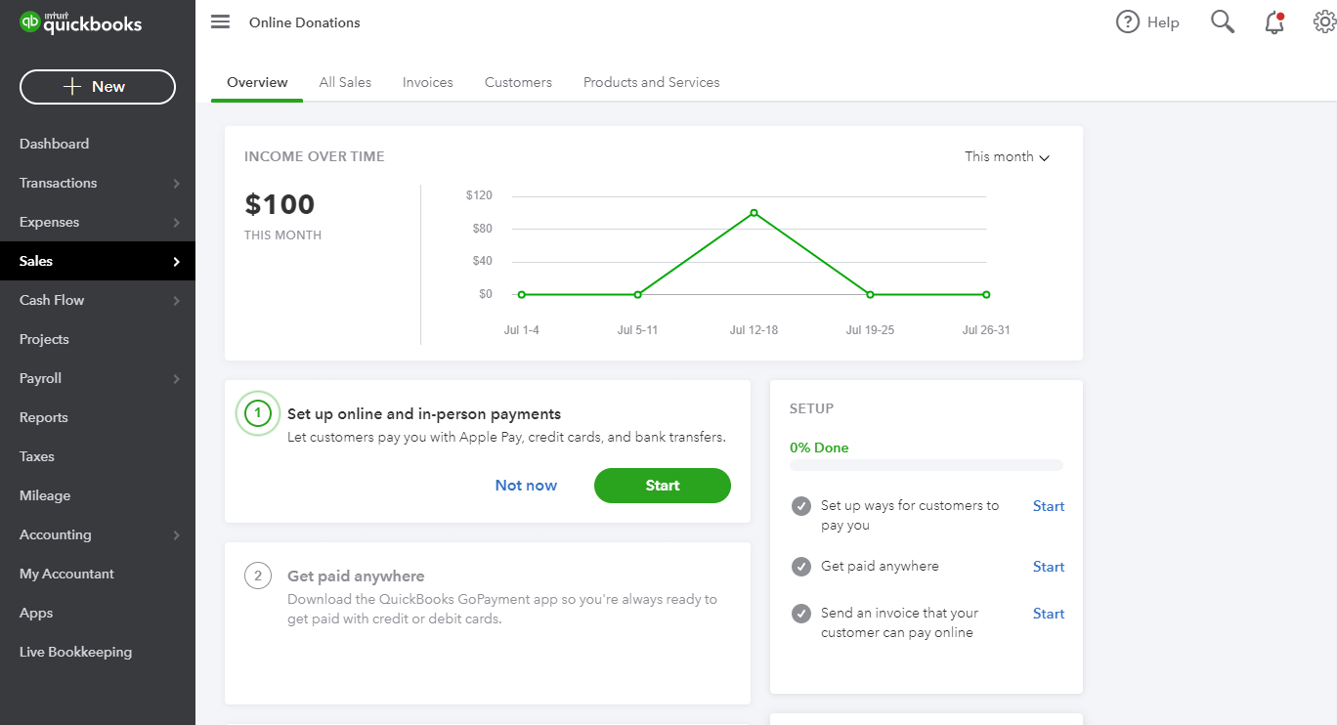Click the step 2 circle icon
This screenshot has height=725, width=1337.
pyautogui.click(x=258, y=576)
